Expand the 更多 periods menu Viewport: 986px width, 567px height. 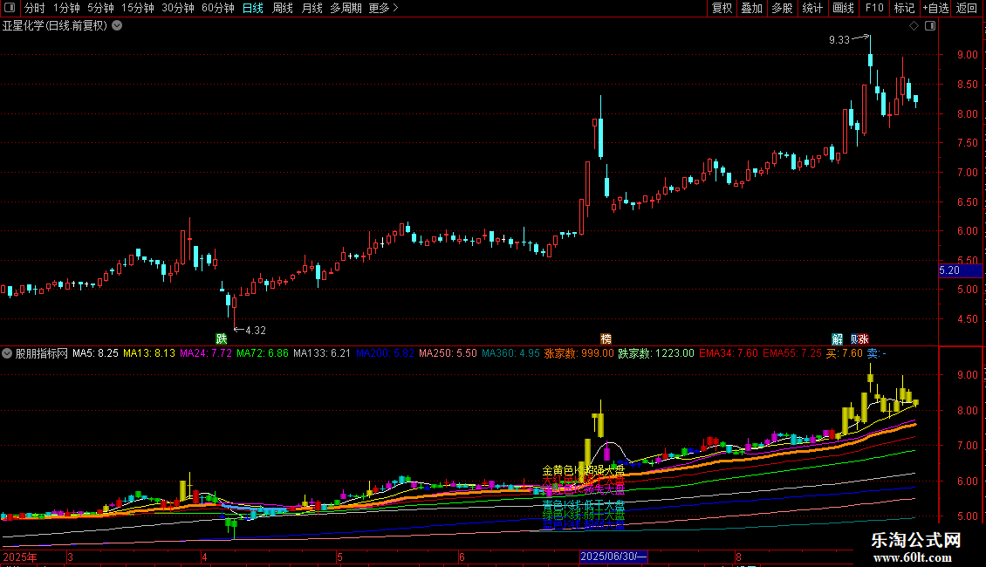tap(383, 8)
